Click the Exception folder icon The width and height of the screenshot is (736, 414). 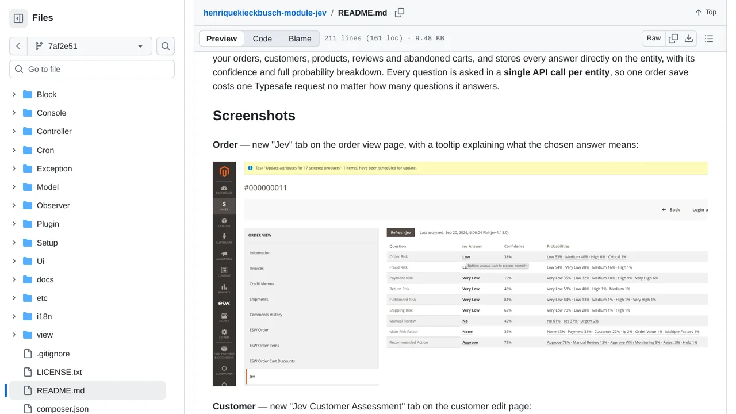point(28,168)
